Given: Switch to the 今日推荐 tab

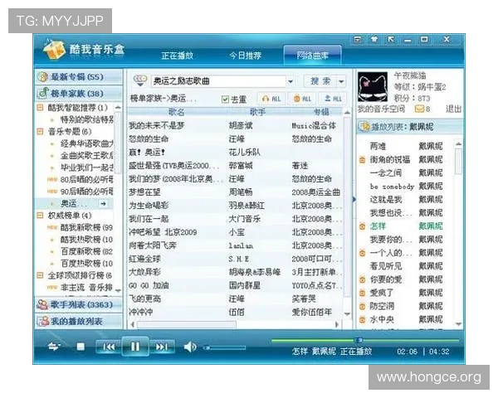Looking at the screenshot, I should (245, 56).
